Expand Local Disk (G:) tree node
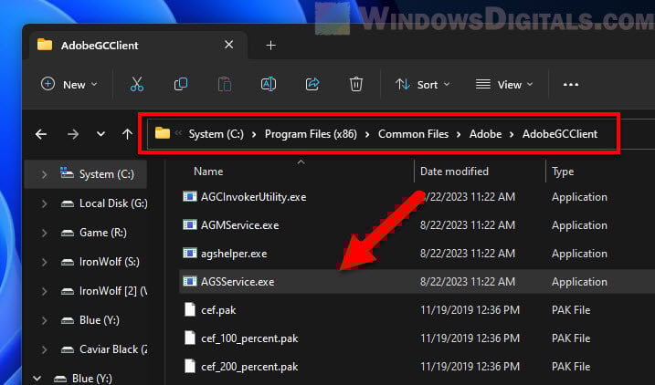The width and height of the screenshot is (655, 385). [44, 203]
